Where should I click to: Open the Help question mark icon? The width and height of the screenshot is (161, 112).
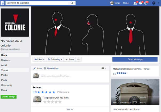pyautogui.click(x=154, y=3)
